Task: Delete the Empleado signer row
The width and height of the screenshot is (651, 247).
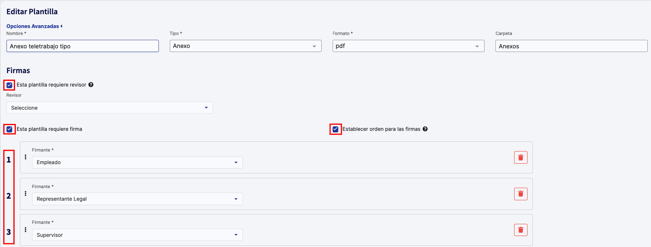Action: pyautogui.click(x=521, y=158)
